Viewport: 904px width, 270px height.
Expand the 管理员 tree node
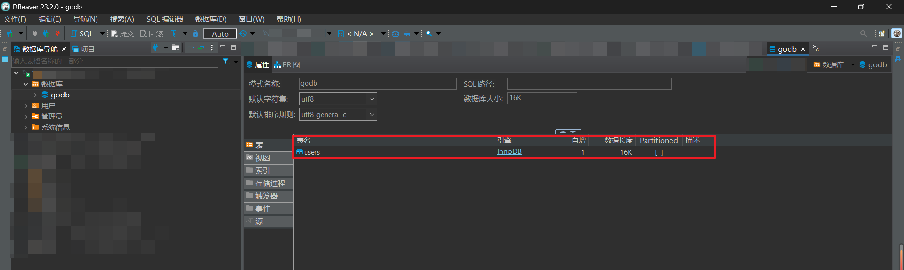25,117
